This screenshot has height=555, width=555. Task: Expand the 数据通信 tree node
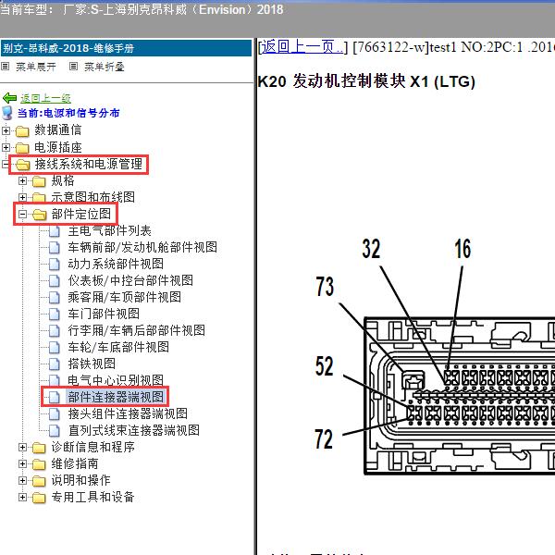(6, 130)
